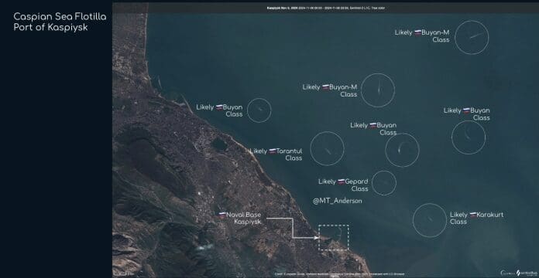Select the circle marking the Tarantul Class ship
This screenshot has width=539, height=278.
(x=327, y=148)
